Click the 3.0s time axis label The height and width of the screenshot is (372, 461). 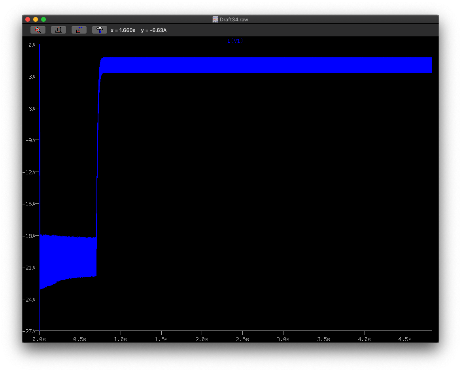283,339
